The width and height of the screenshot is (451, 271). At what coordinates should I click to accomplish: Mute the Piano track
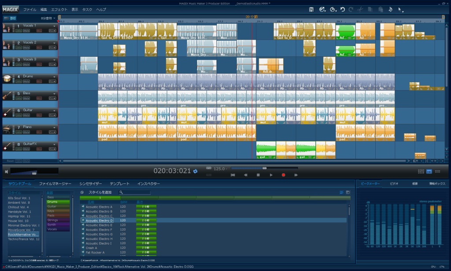[x=26, y=132]
